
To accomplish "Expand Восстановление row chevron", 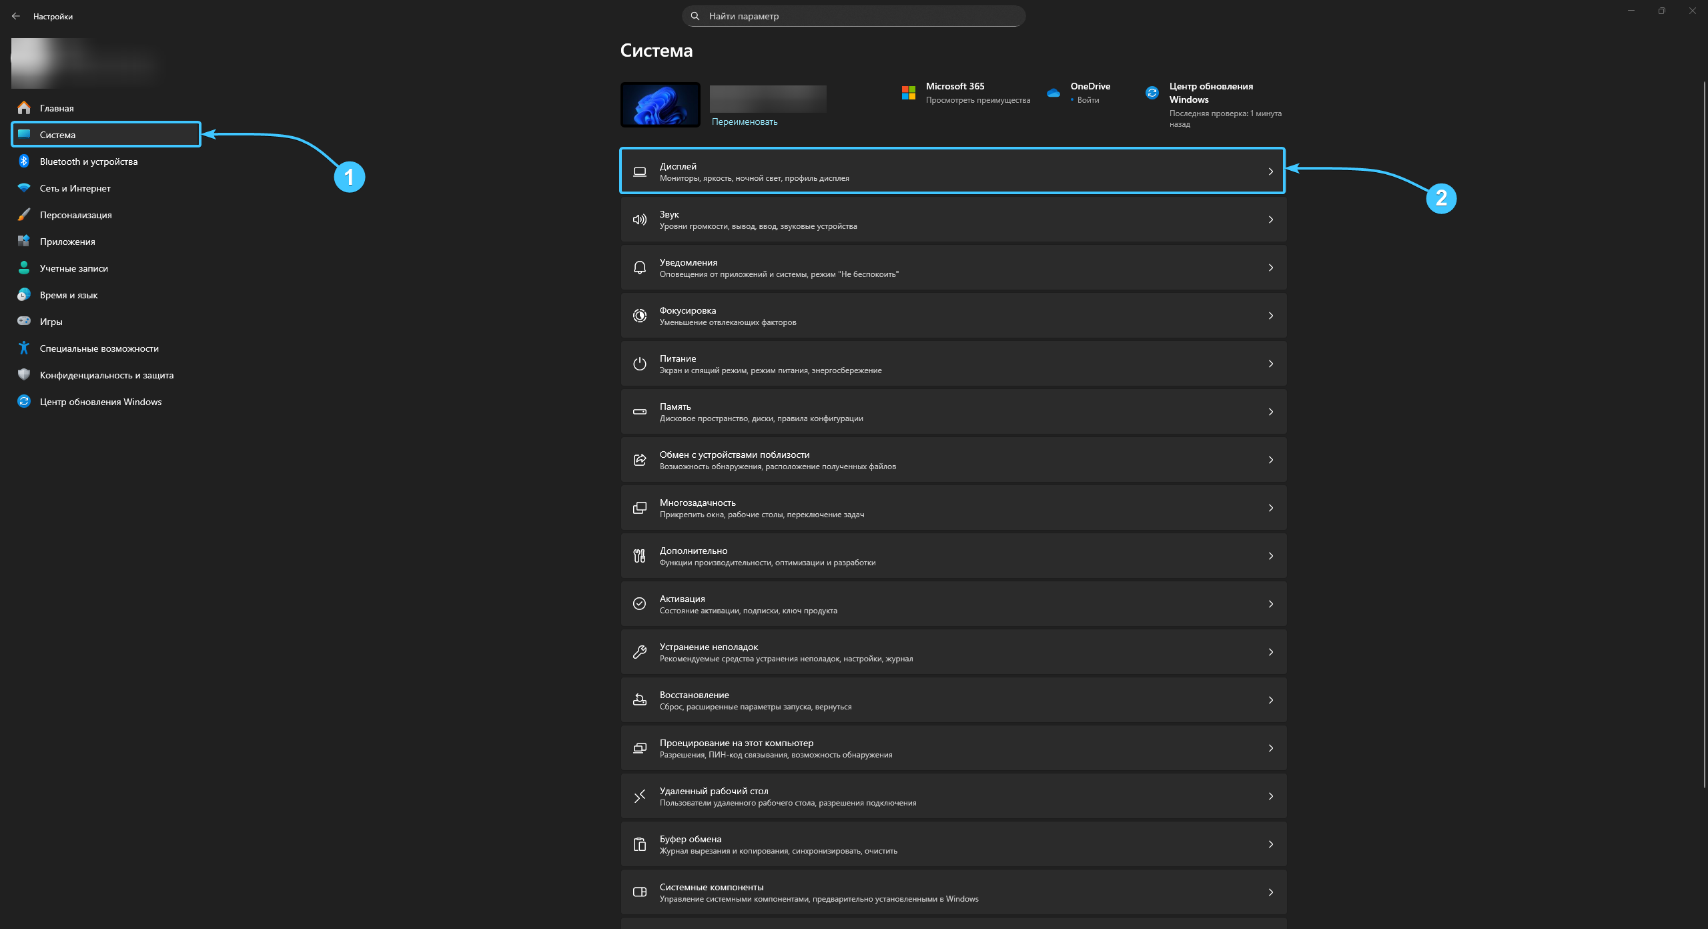I will 1270,700.
